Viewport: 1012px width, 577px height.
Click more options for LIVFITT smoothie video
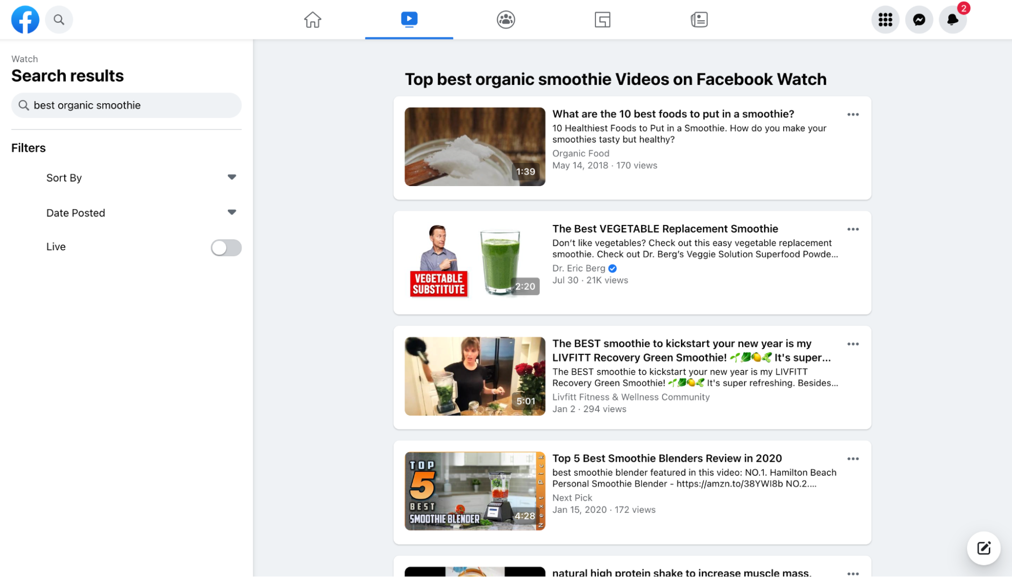coord(853,344)
